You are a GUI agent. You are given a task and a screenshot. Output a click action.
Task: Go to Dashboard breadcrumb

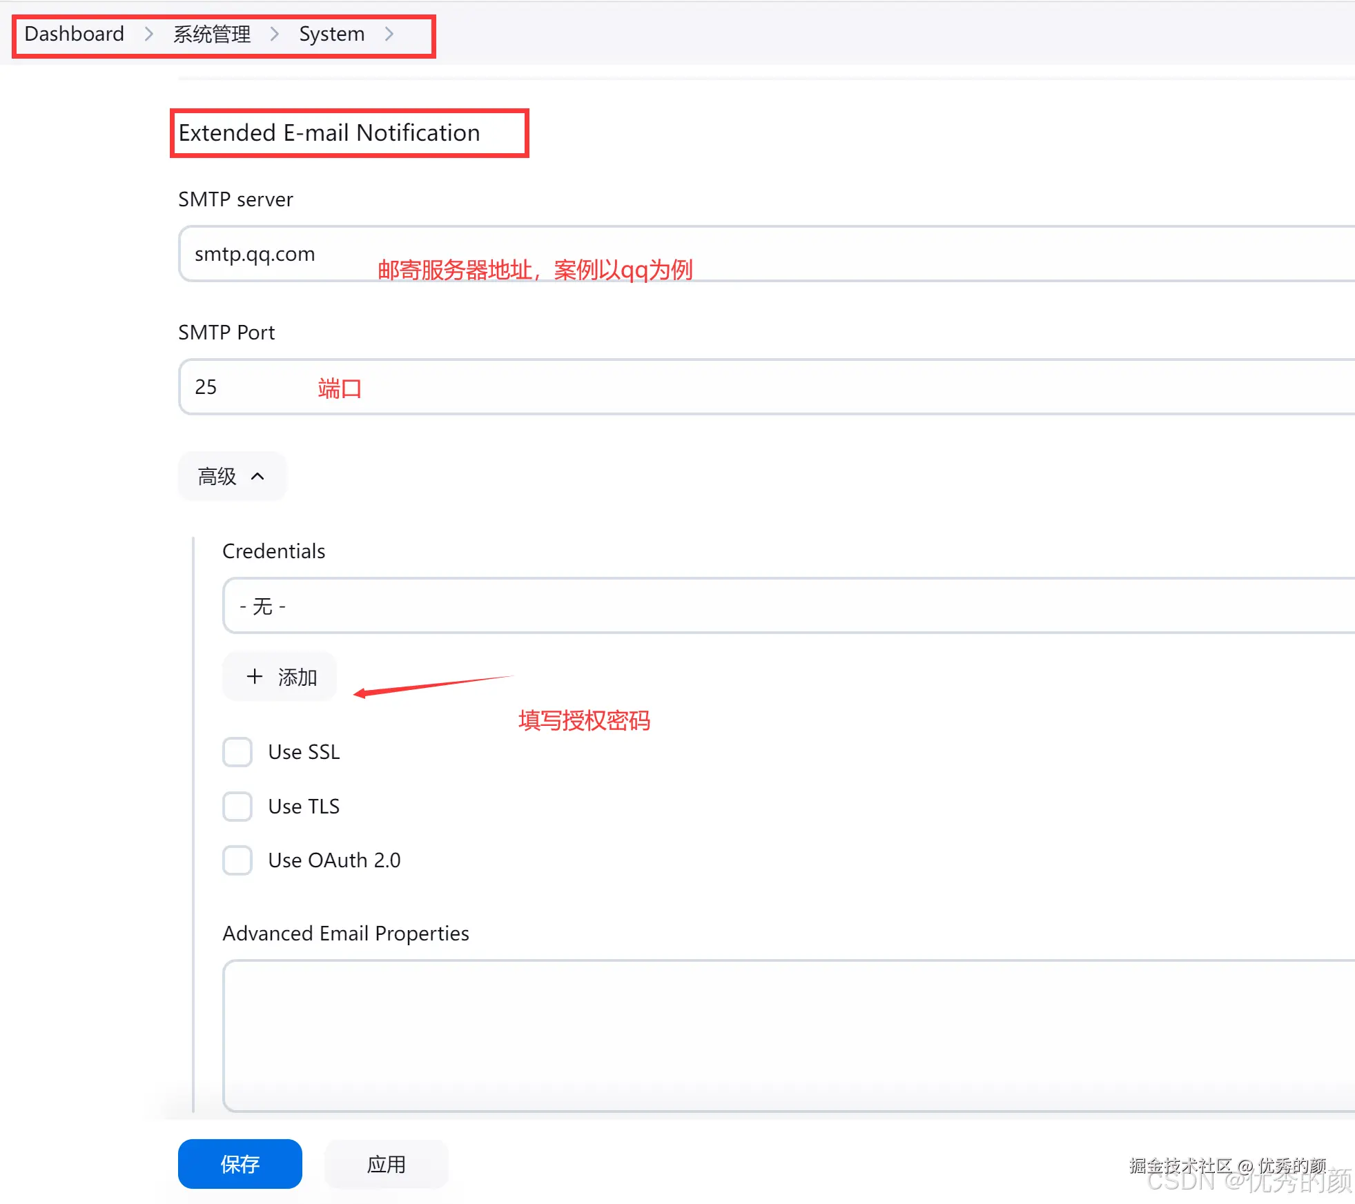pyautogui.click(x=75, y=34)
